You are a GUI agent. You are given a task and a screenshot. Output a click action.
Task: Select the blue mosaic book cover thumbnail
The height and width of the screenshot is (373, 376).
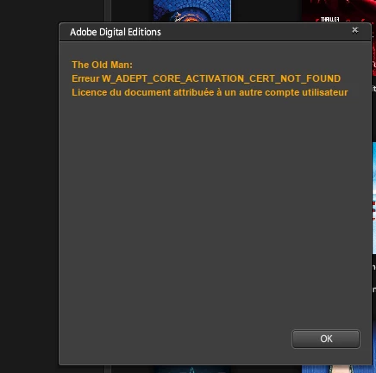click(192, 10)
